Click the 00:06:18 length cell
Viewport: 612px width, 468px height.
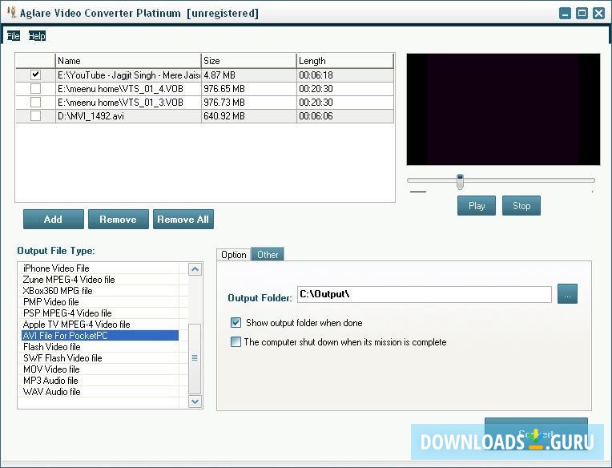click(345, 75)
